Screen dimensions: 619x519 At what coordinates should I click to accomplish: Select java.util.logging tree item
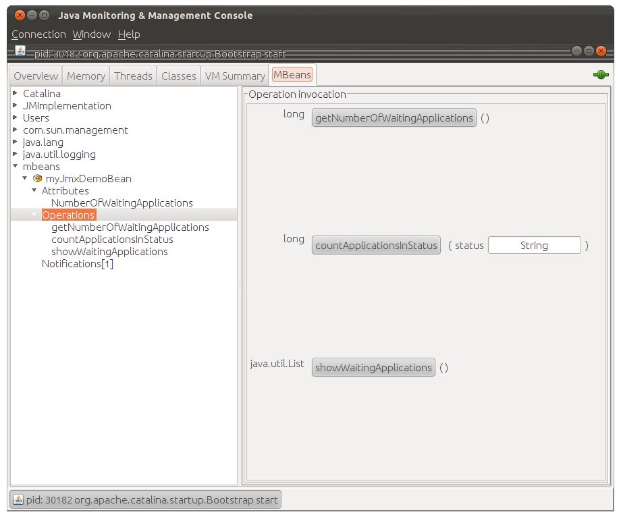[59, 155]
